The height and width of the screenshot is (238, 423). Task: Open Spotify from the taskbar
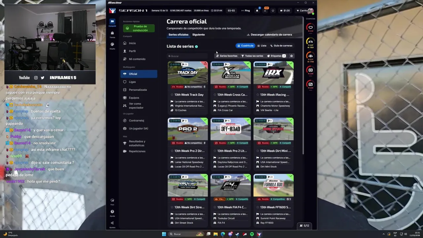(x=252, y=234)
